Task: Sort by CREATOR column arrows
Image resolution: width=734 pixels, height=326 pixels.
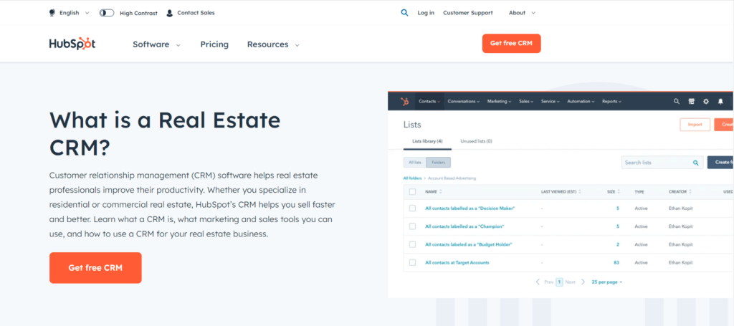Action: pos(690,192)
